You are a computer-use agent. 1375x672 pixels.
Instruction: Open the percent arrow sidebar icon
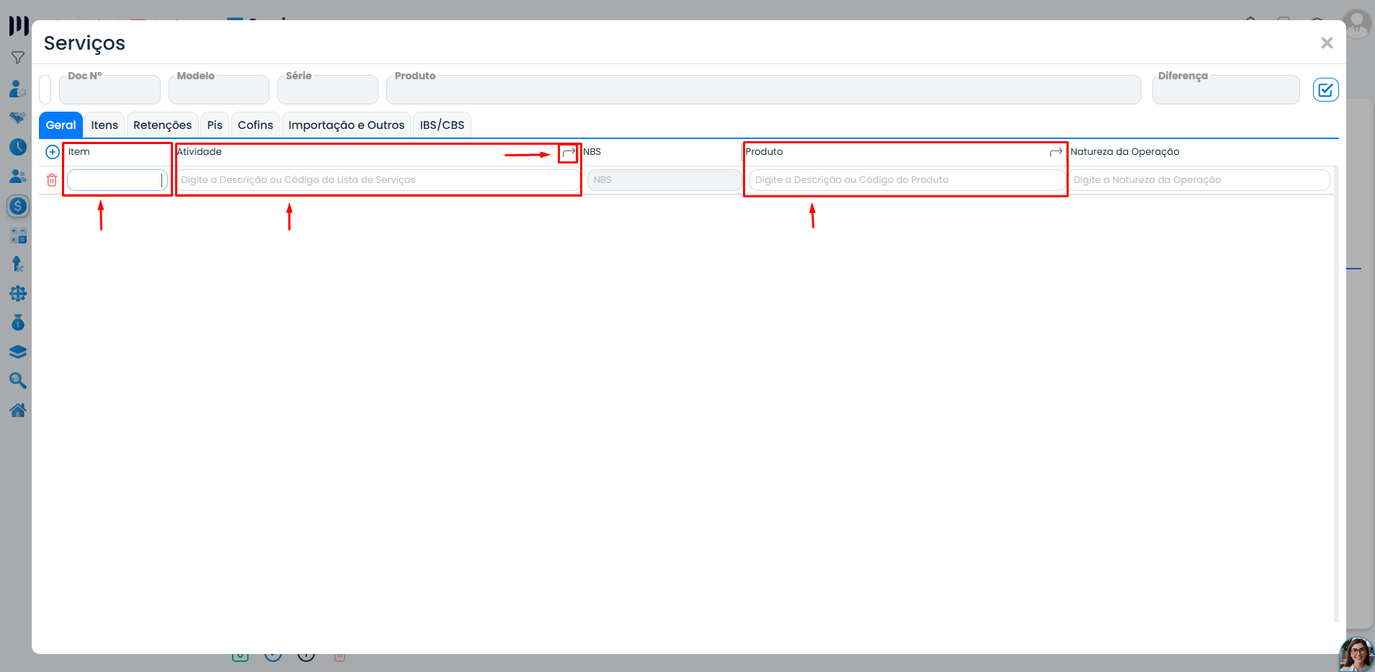tap(18, 264)
